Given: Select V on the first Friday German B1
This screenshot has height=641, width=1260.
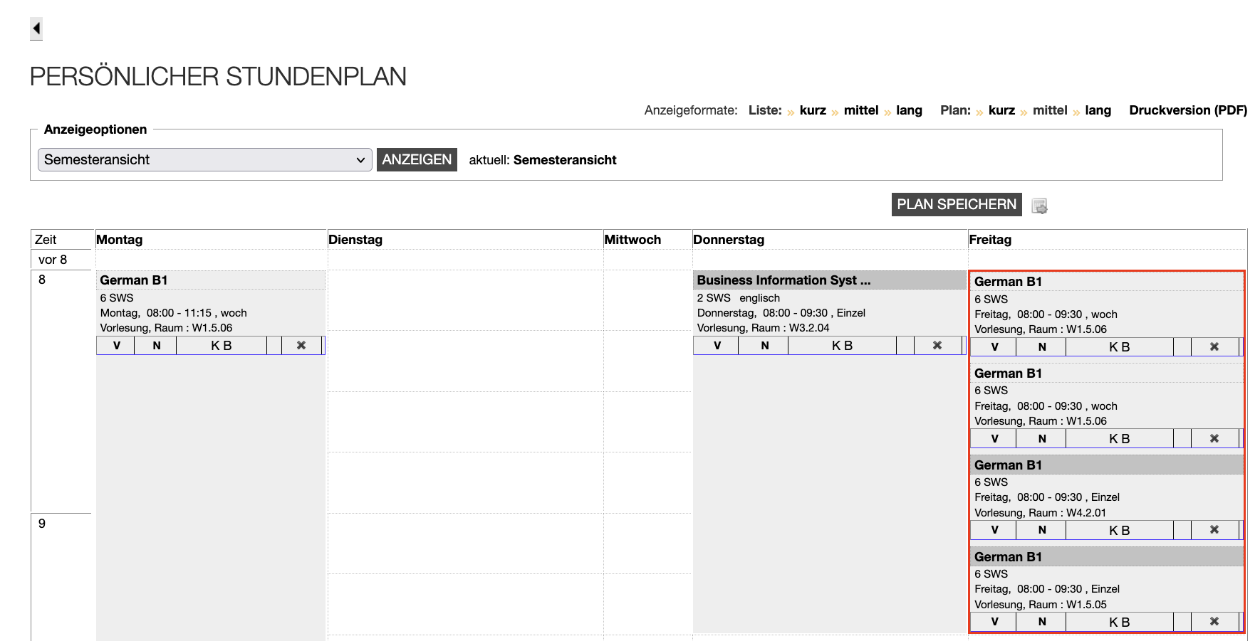Looking at the screenshot, I should coord(994,346).
